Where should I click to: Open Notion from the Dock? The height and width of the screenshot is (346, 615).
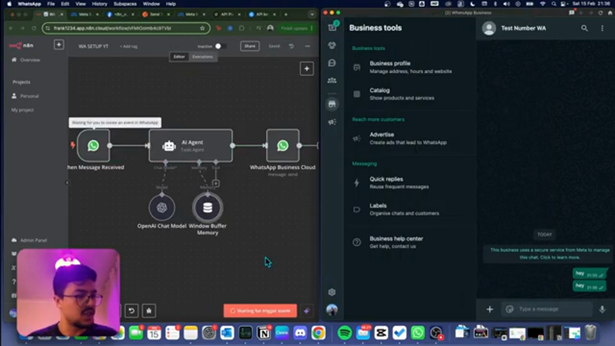click(264, 333)
